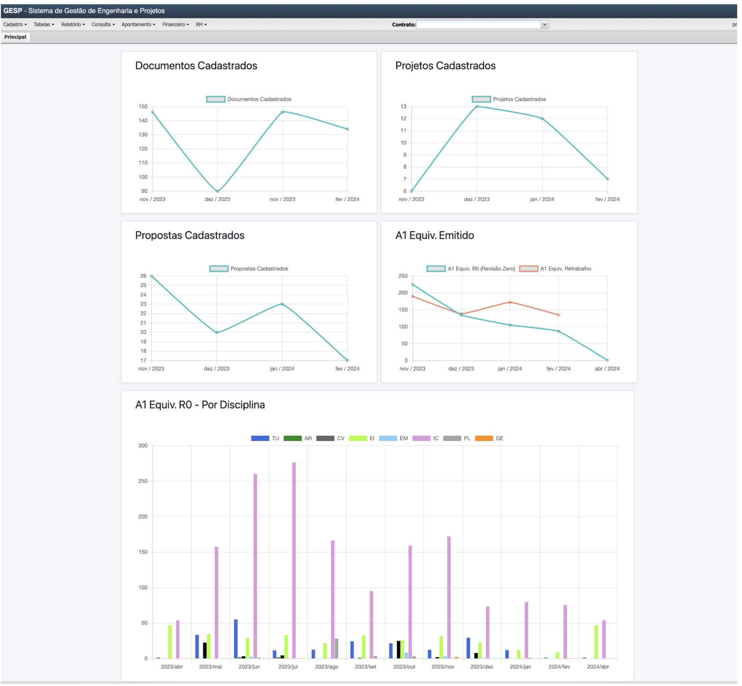Open the Cadastro menu
The image size is (742, 686).
(15, 25)
